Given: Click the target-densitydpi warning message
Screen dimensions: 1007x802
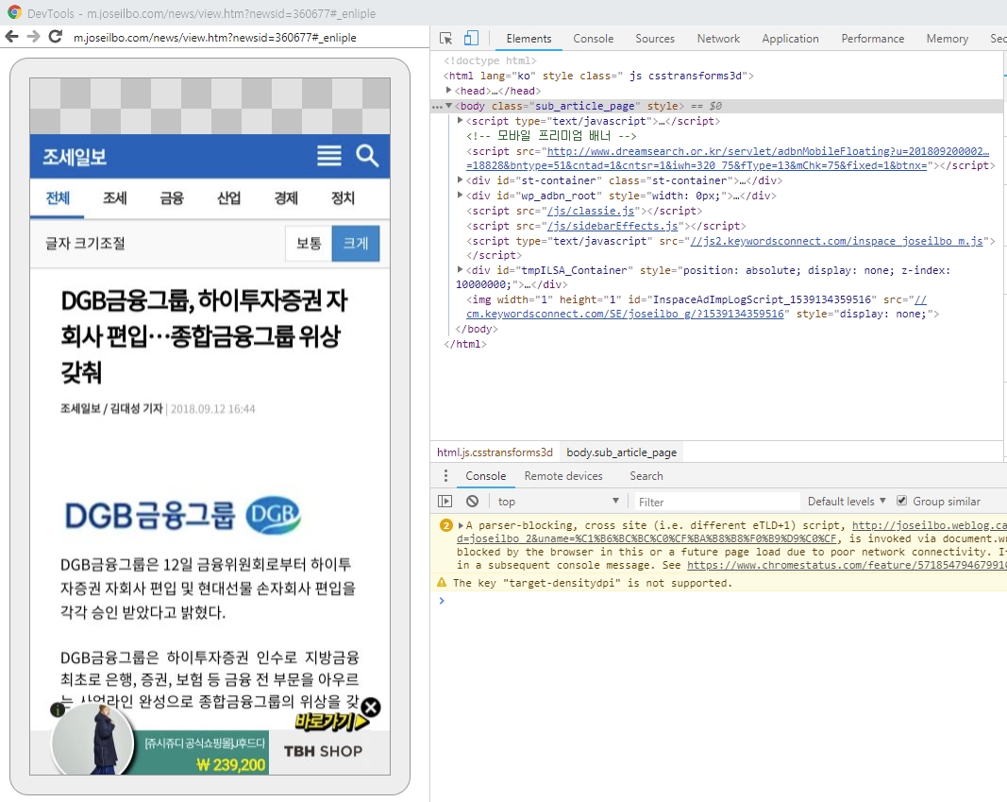Looking at the screenshot, I should [592, 583].
